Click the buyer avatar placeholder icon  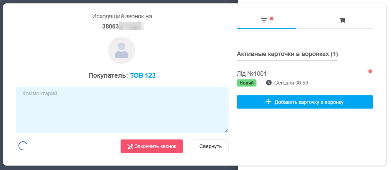[x=122, y=50]
